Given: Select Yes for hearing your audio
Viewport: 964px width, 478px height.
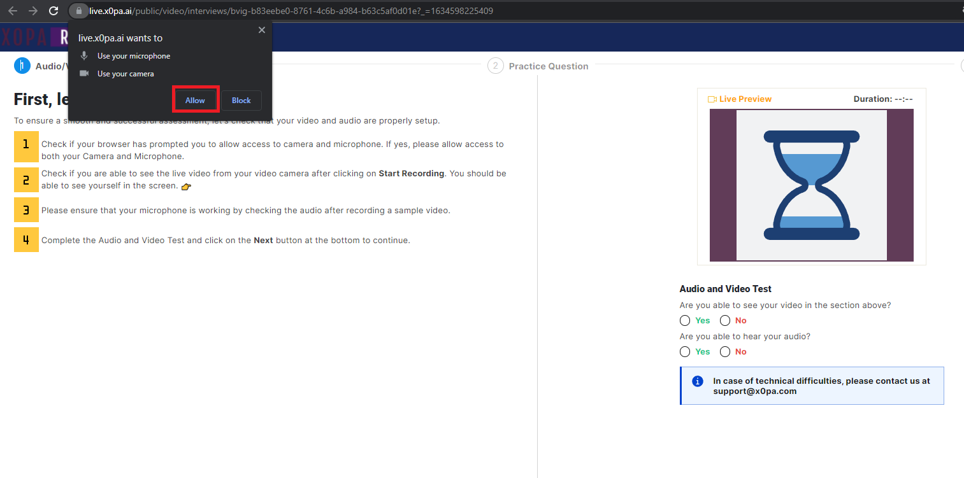Looking at the screenshot, I should pyautogui.click(x=685, y=352).
